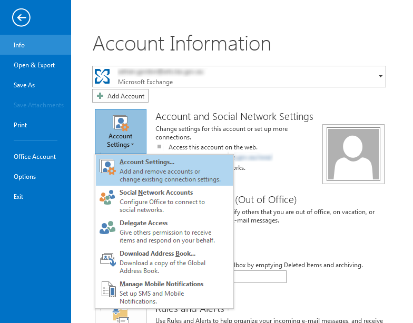The image size is (413, 323).
Task: Open Outlook Options
Action: point(36,177)
